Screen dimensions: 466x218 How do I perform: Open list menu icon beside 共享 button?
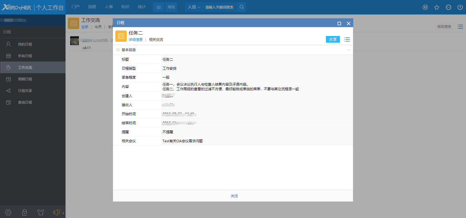(347, 39)
